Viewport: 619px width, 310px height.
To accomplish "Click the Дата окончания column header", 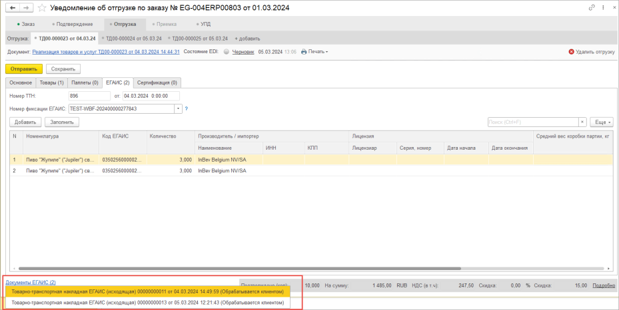I will tap(511, 148).
